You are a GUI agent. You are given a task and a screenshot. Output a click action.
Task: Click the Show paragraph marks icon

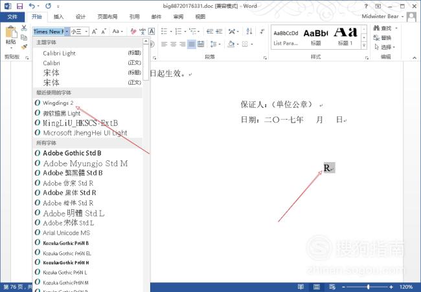click(x=262, y=32)
